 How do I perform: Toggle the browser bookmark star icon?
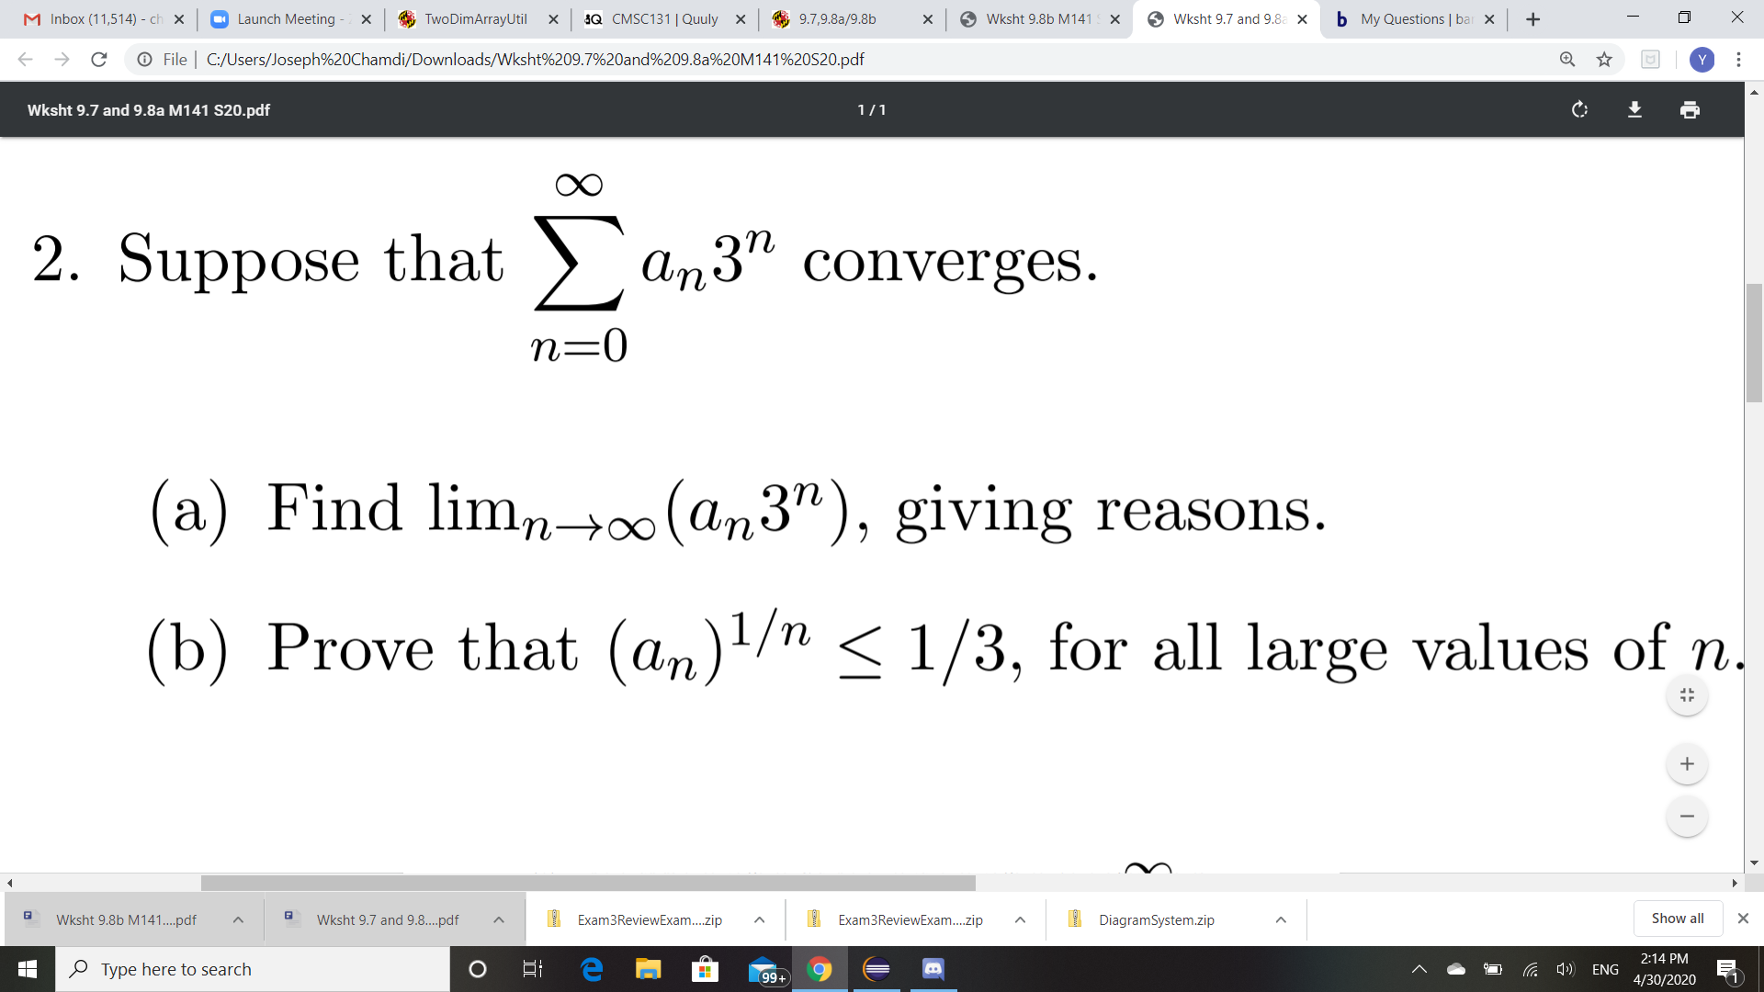tap(1604, 60)
